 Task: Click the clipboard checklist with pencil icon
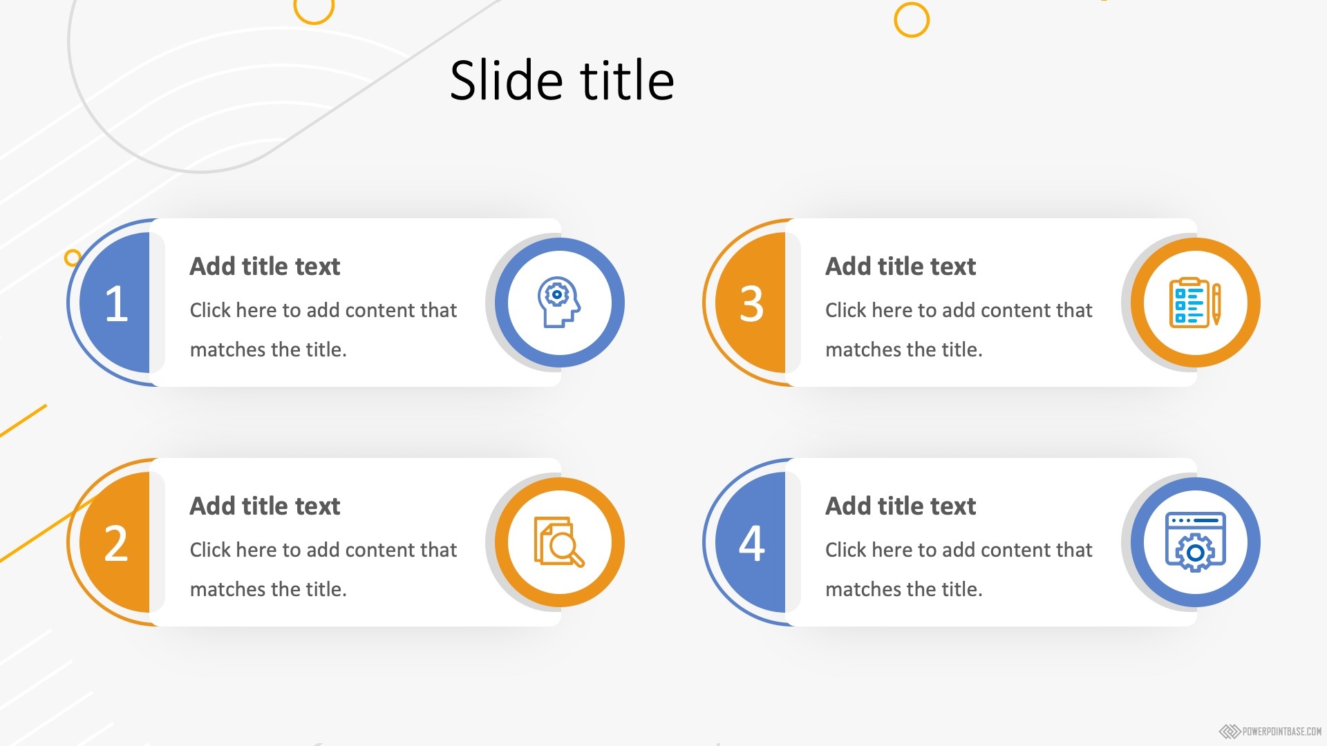pyautogui.click(x=1194, y=303)
